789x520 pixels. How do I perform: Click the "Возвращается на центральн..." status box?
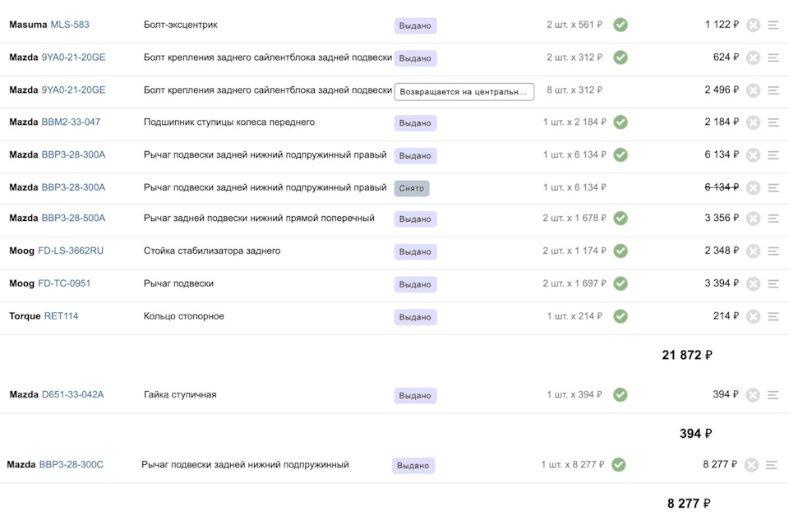[464, 91]
